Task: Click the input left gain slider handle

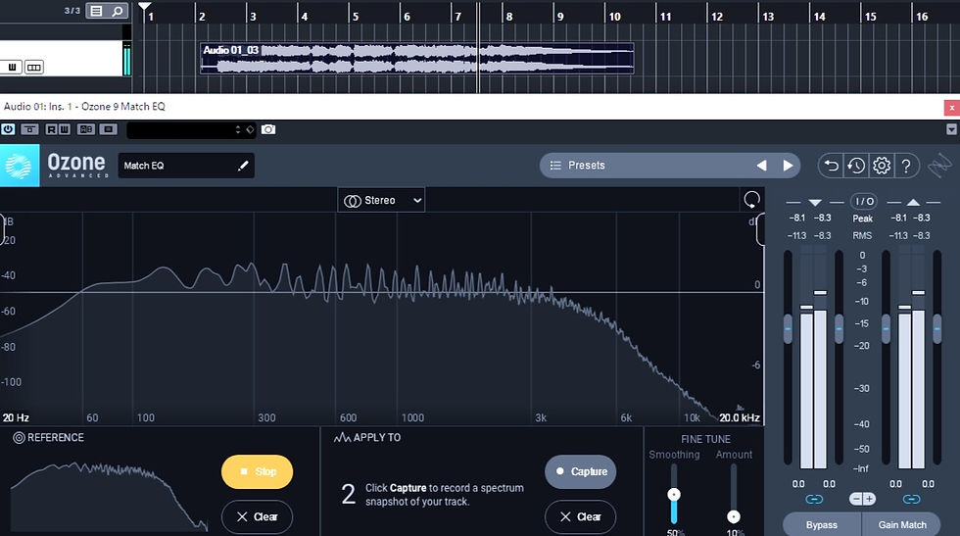Action: (788, 329)
